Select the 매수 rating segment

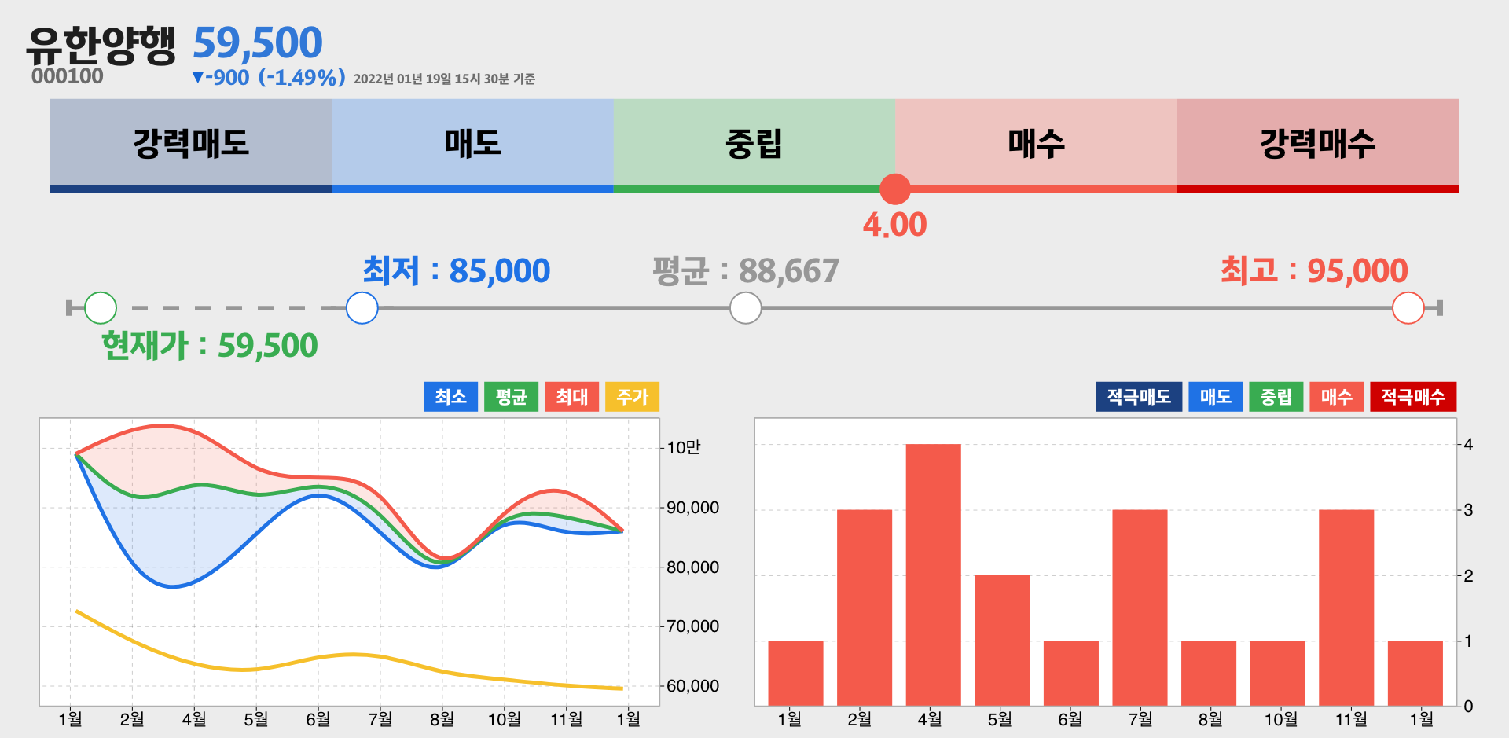click(1036, 145)
